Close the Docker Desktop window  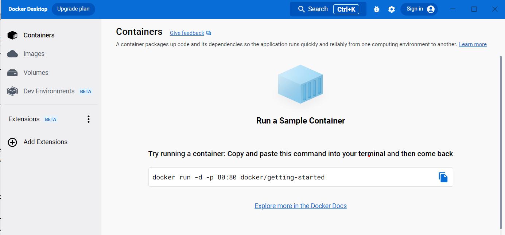[x=494, y=9]
